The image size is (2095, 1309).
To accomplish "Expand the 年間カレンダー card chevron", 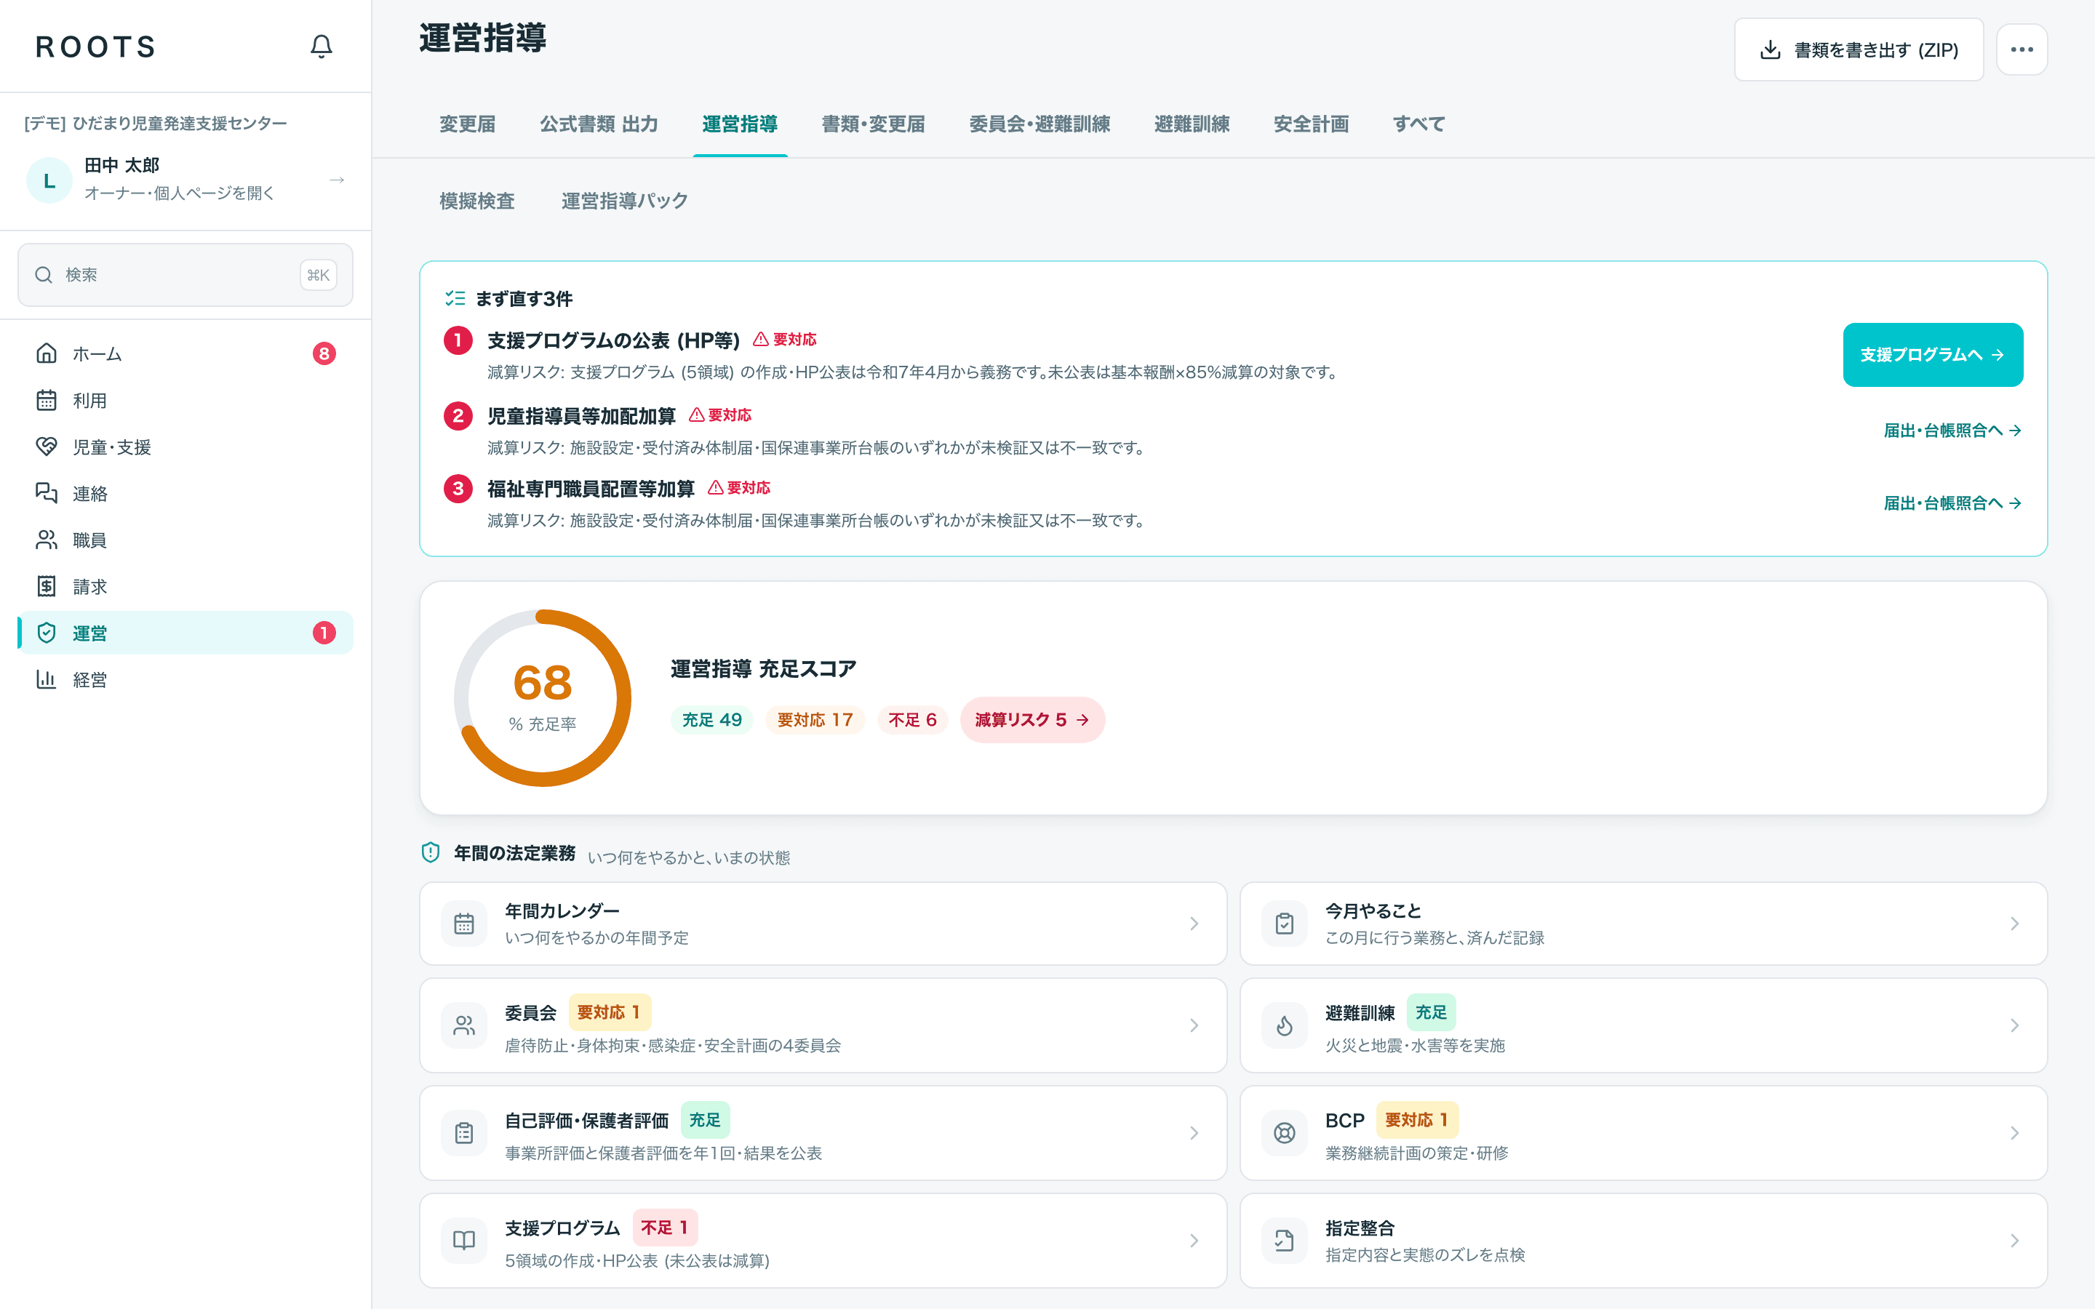I will pyautogui.click(x=1194, y=924).
